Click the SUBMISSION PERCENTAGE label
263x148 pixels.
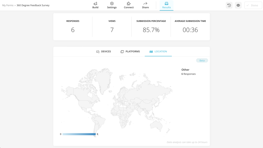coord(151,21)
